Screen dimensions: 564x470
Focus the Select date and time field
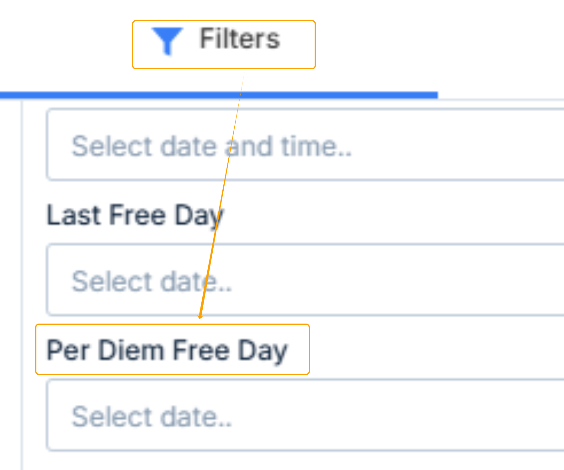coord(305,145)
